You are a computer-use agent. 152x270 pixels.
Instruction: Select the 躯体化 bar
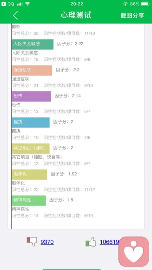pos(29,175)
